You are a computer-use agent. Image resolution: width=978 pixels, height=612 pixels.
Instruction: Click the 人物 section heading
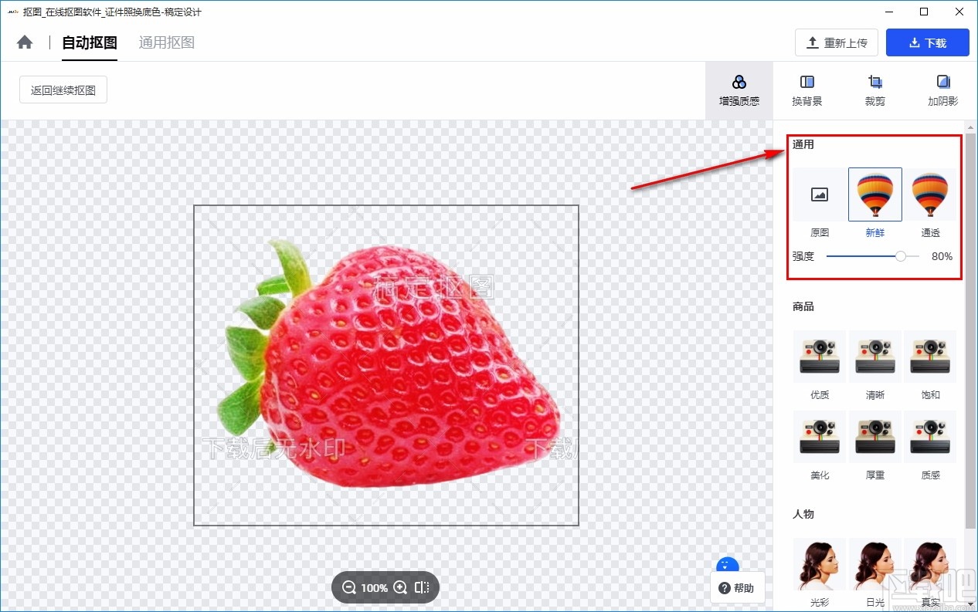(x=803, y=514)
